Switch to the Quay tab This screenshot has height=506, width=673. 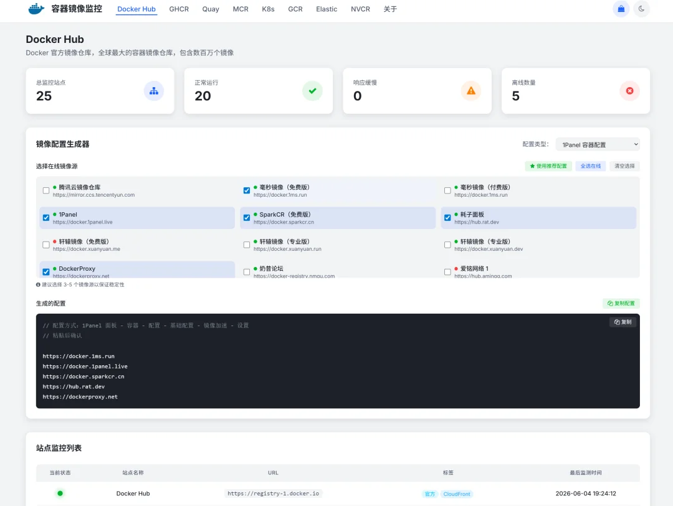211,9
